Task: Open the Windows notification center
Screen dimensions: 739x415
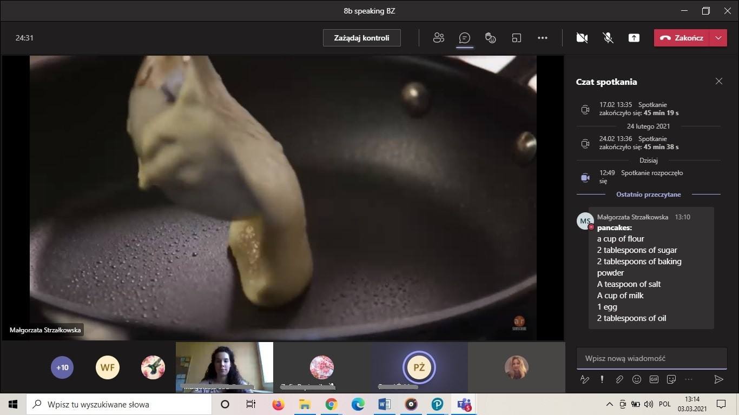Action: 721,404
